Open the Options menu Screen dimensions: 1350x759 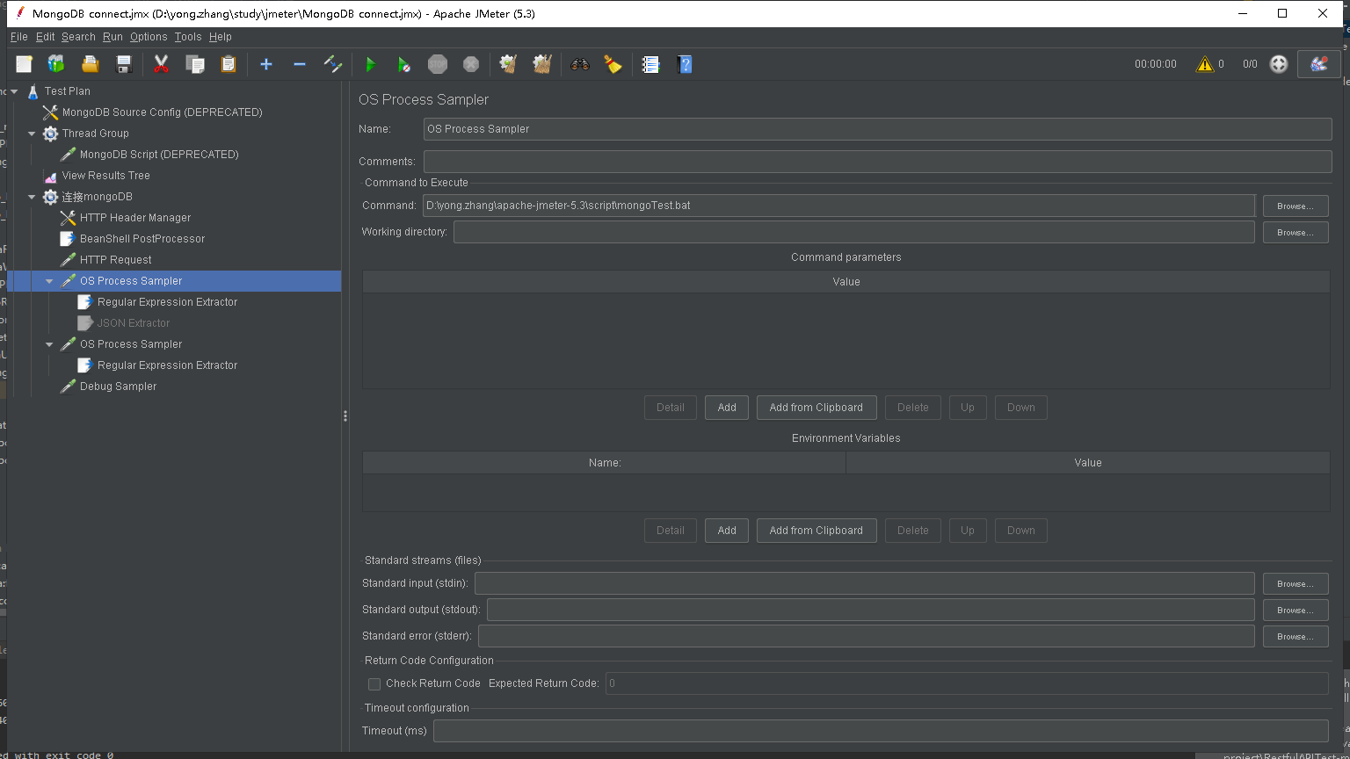click(x=149, y=37)
